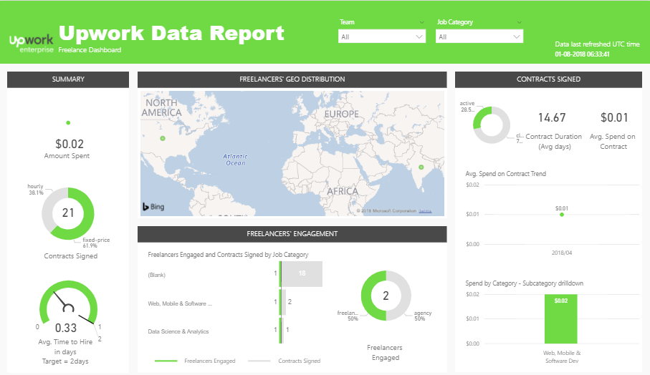The width and height of the screenshot is (650, 375).
Task: Click the EUROPE label on the map
Action: (342, 114)
